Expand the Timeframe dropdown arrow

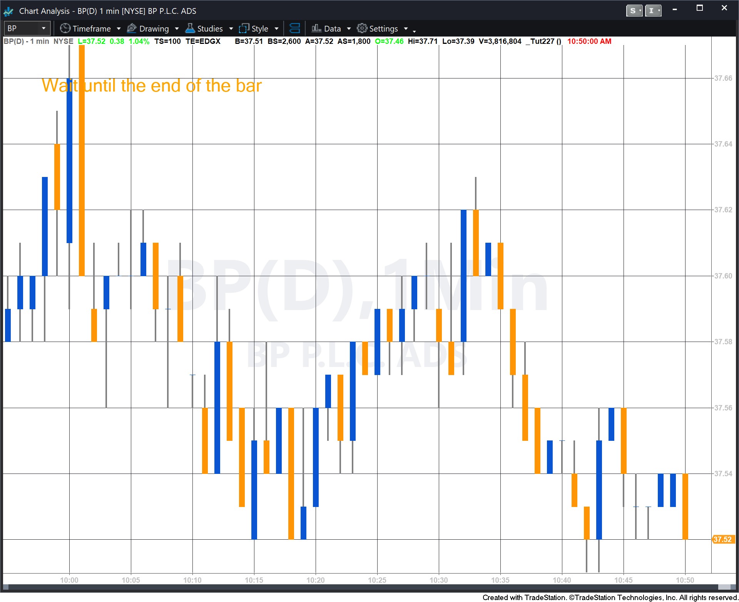click(x=119, y=29)
